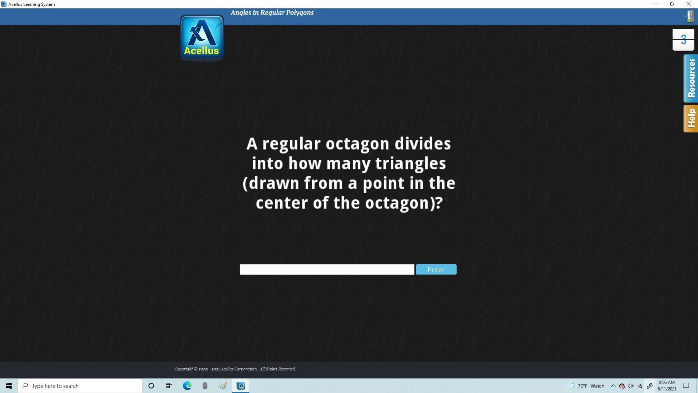This screenshot has width=698, height=393.
Task: Open the Resources side tab
Action: tap(691, 78)
